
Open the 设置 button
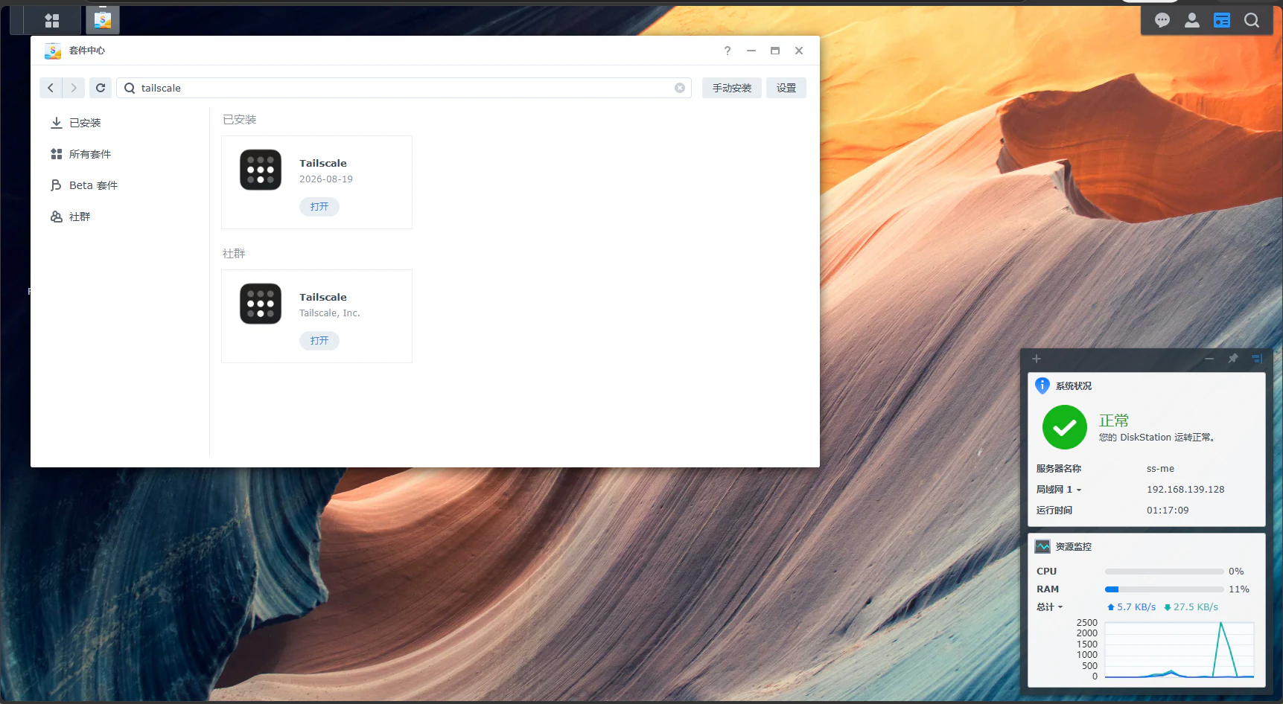786,88
